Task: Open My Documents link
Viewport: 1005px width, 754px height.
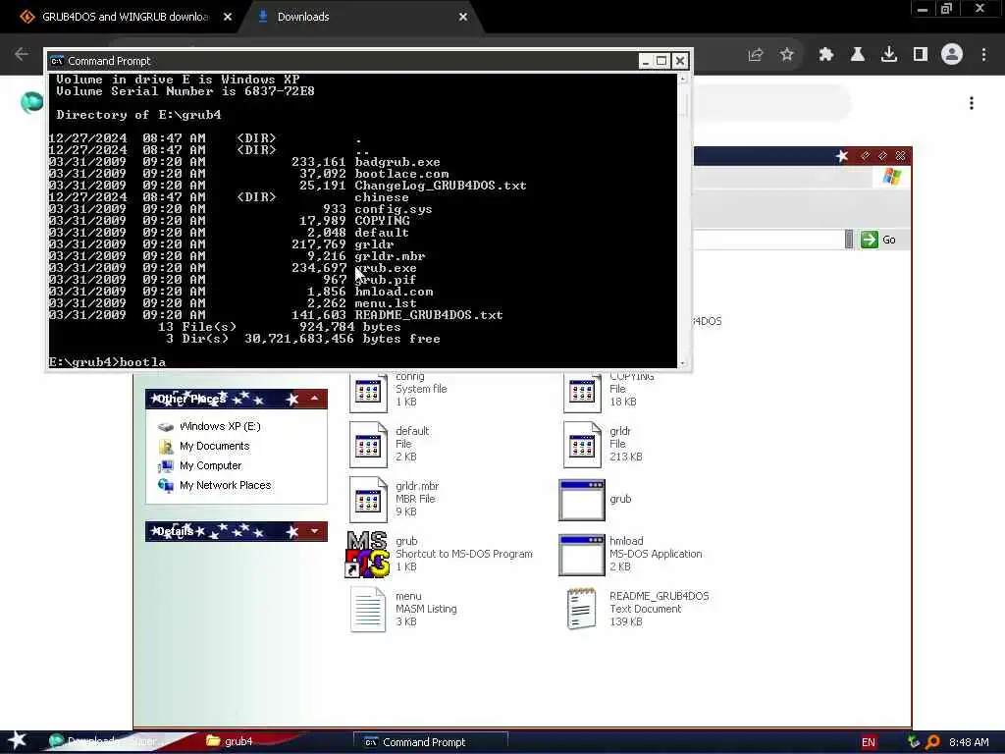Action: pos(214,446)
